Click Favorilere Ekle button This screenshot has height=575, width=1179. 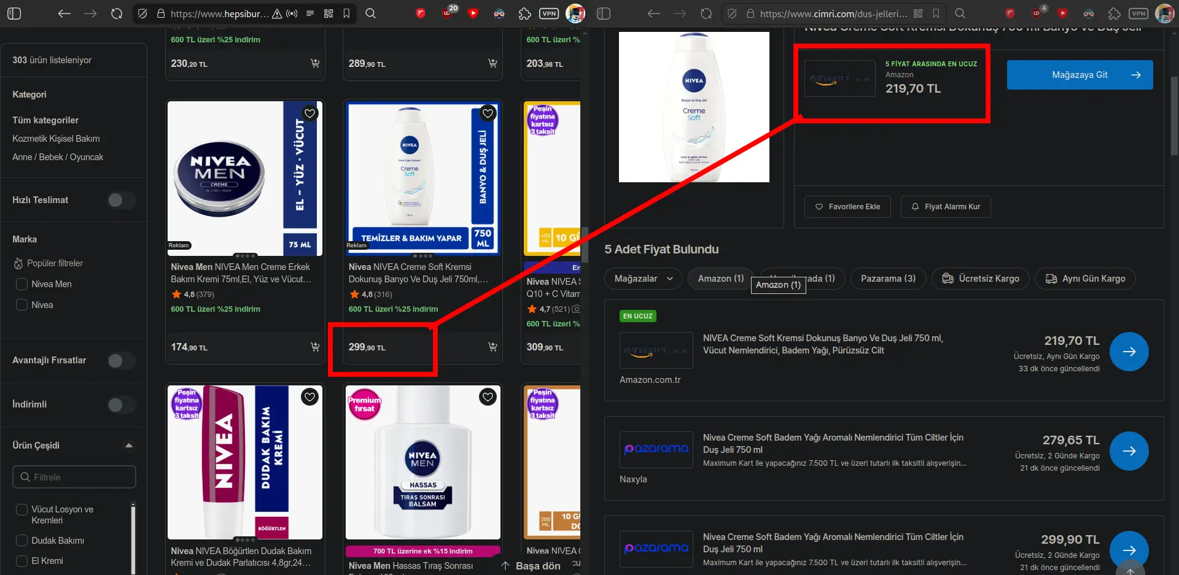[x=847, y=207]
